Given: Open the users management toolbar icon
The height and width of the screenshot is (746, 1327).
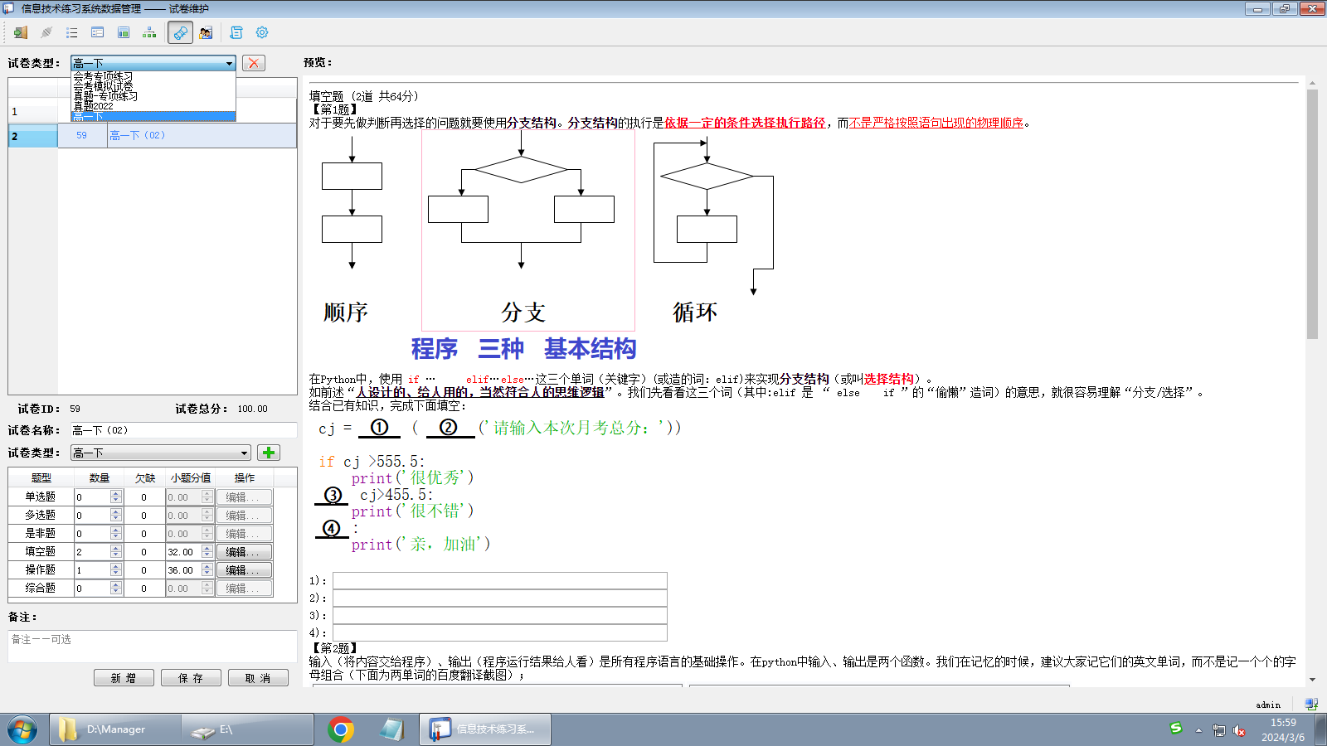Looking at the screenshot, I should tap(206, 32).
